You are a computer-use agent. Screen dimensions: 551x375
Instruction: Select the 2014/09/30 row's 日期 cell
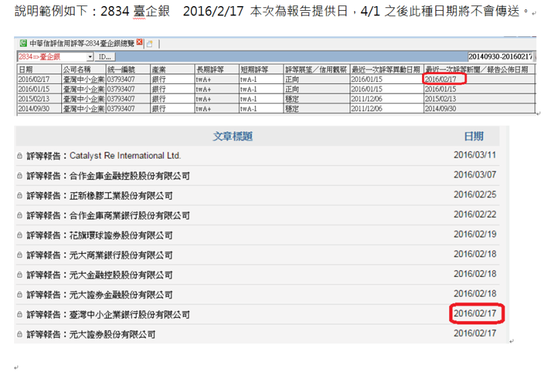(40, 109)
